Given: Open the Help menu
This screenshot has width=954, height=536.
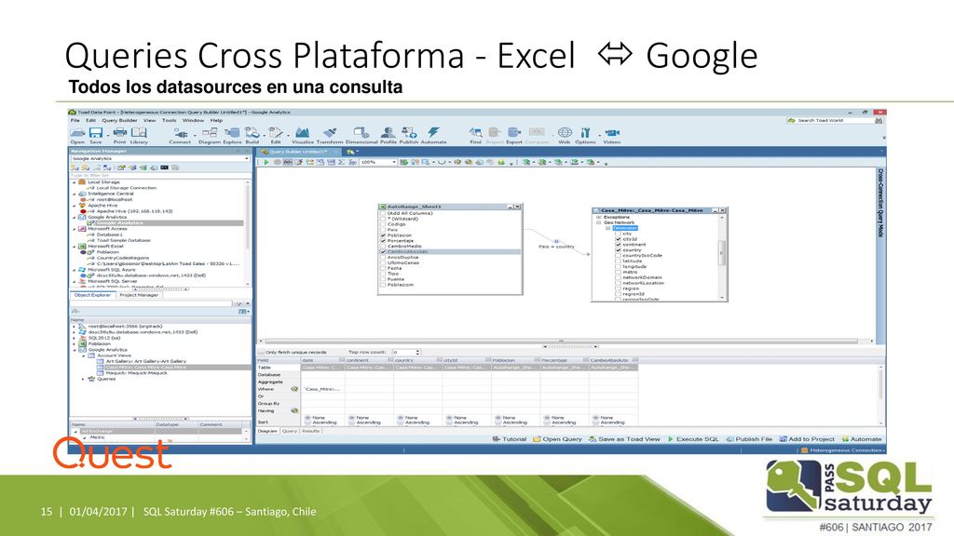Looking at the screenshot, I should 216,120.
